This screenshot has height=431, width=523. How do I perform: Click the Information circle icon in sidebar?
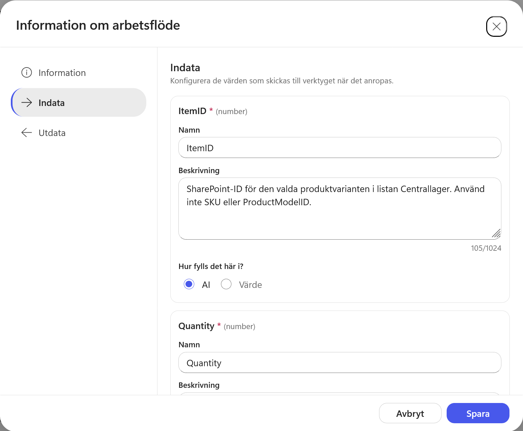click(x=27, y=73)
